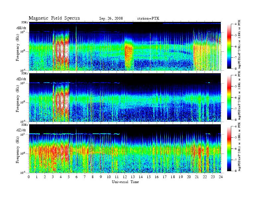Select the date text "Sep. 26, 2008"
The width and height of the screenshot is (263, 203).
(x=111, y=19)
